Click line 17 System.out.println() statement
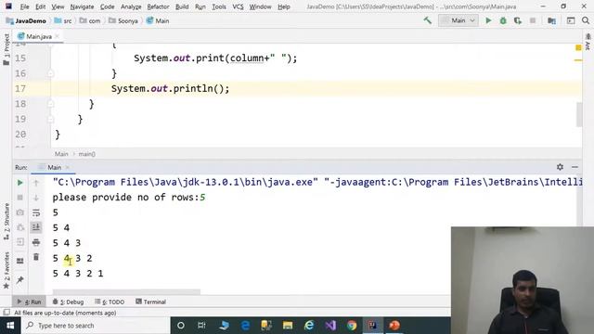The width and height of the screenshot is (594, 334). [170, 89]
